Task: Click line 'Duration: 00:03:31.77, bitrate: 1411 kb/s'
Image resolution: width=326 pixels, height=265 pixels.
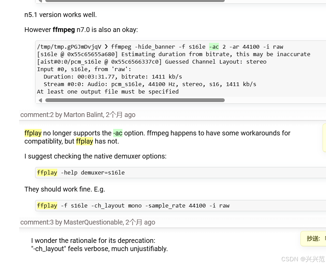Action: pyautogui.click(x=113, y=77)
